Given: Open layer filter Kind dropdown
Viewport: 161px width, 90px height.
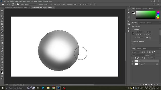Looking at the screenshot, I should point(136,52).
